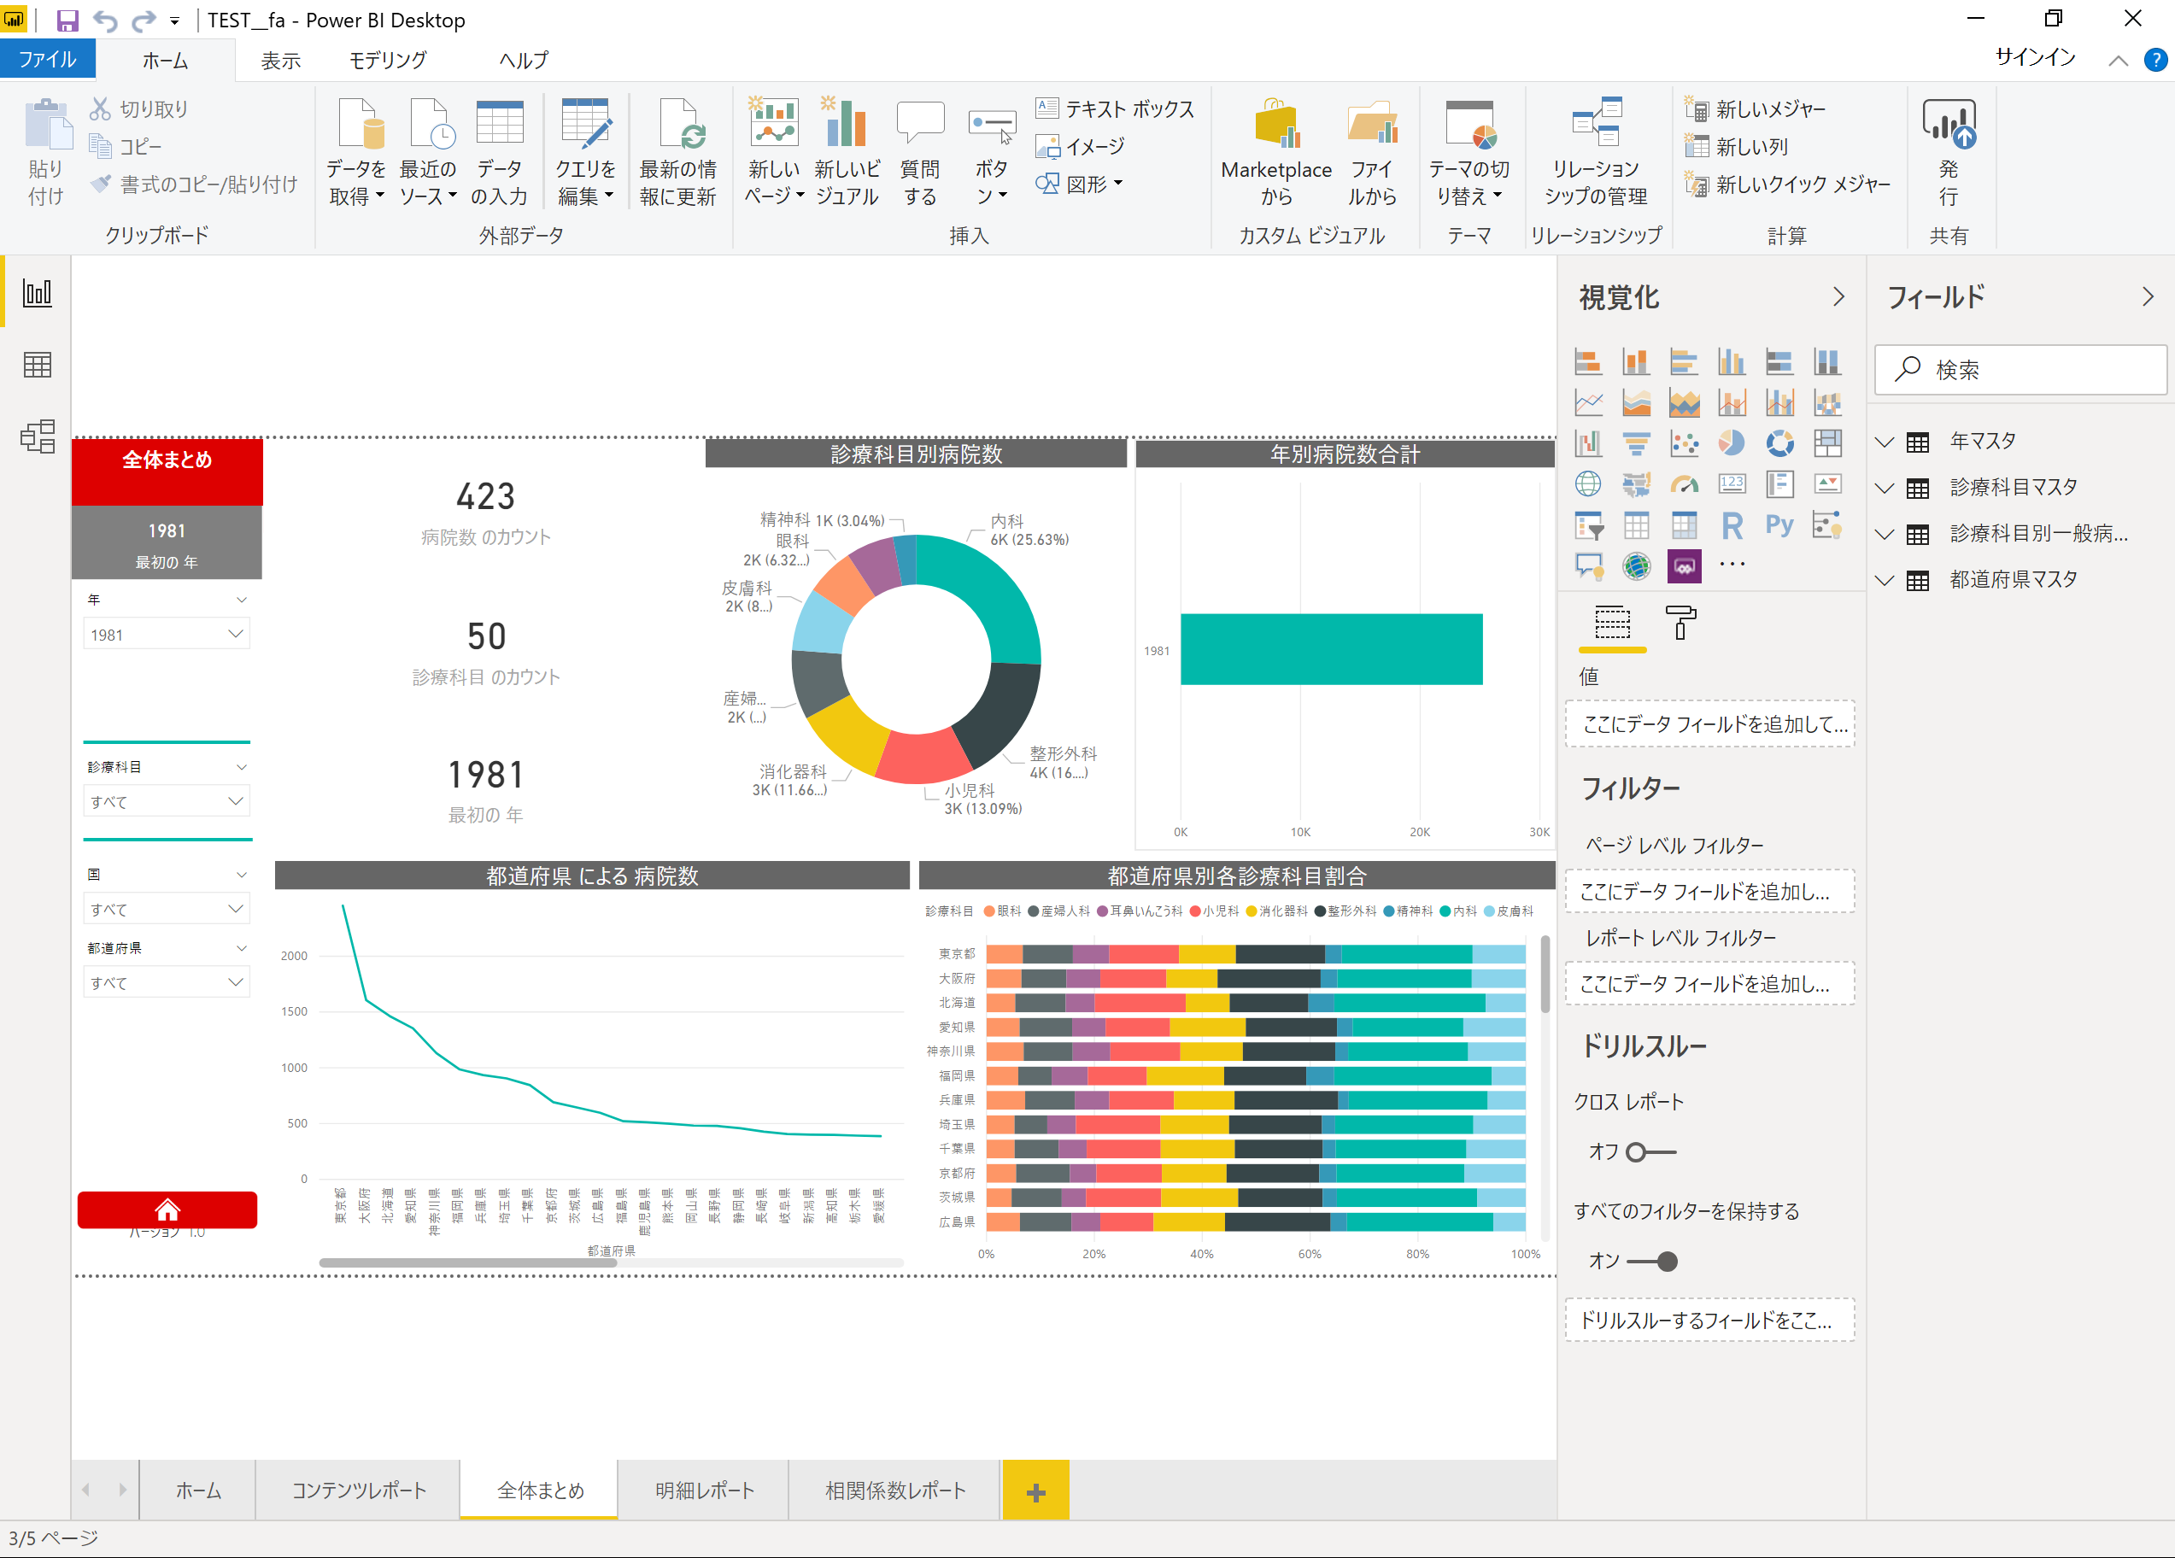Screen dimensions: 2175x1558
Task: Add a new page with the plus button
Action: click(1035, 1490)
